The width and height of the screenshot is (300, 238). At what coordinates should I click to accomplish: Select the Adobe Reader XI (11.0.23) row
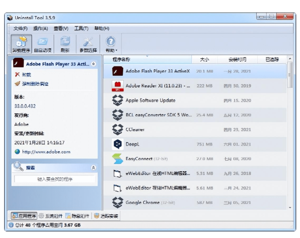(x=195, y=86)
